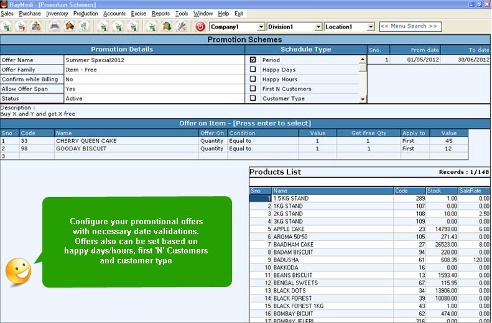Screen dimensions: 492x323
Task: Click the Products List SaleRate column header
Action: point(475,191)
